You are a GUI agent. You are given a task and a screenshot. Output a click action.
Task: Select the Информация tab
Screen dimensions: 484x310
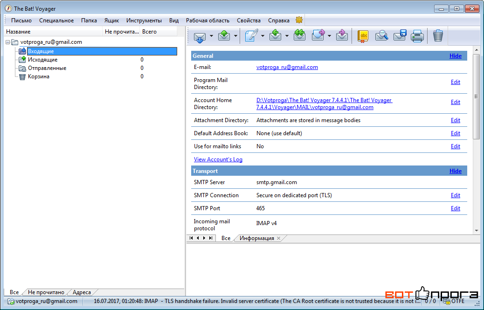point(257,238)
